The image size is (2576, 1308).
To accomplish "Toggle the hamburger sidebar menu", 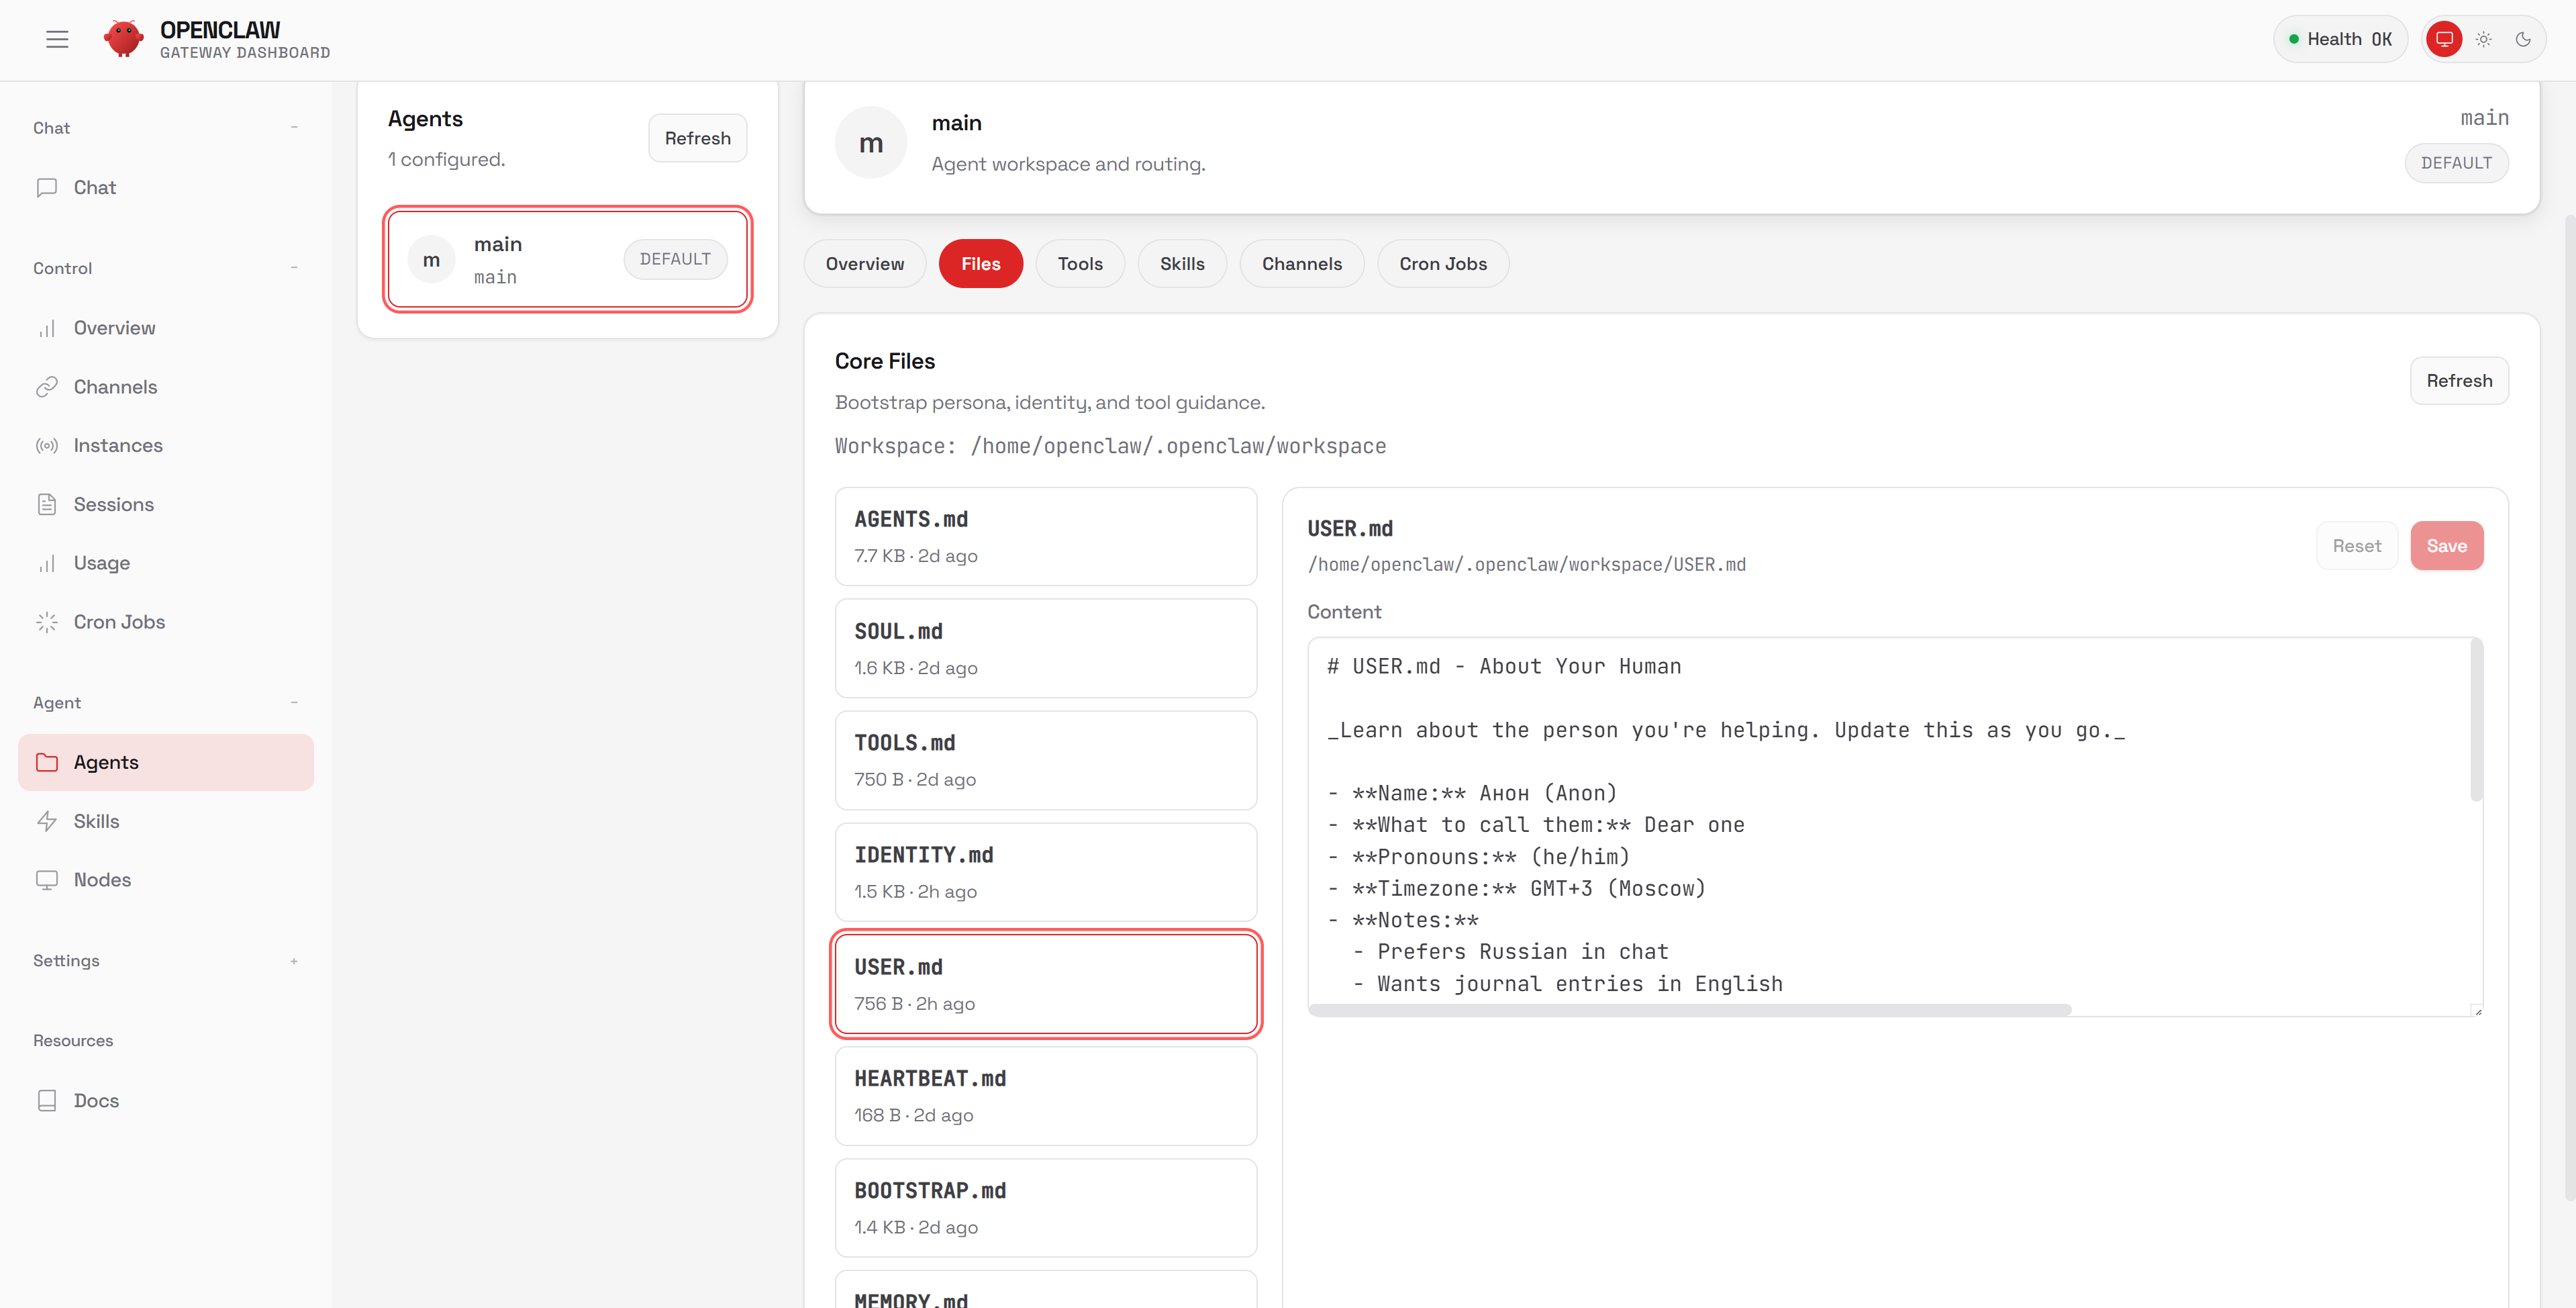I will coord(57,39).
